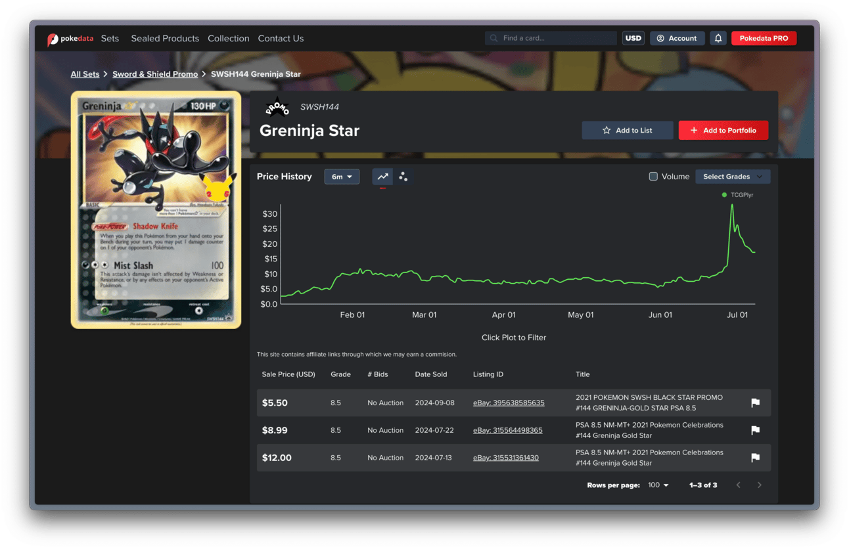The image size is (849, 549).
Task: Click the TCGPlyr legend marker
Action: [x=724, y=195]
